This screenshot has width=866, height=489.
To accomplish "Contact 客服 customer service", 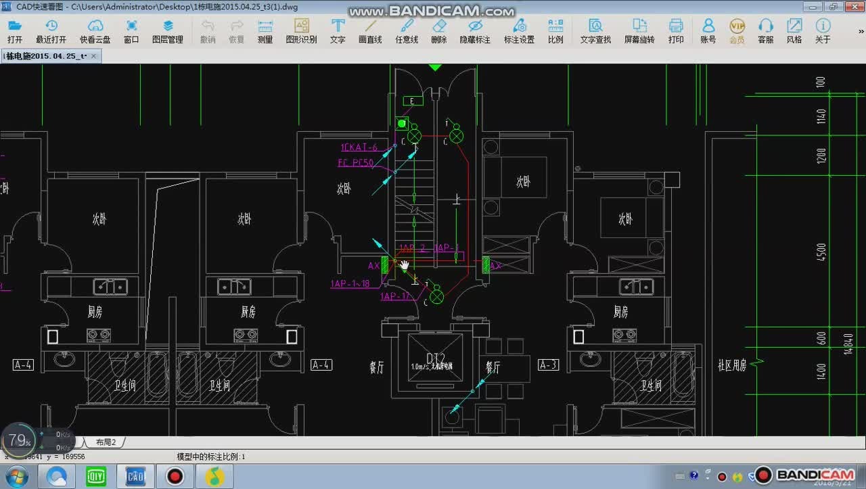I will pos(765,31).
